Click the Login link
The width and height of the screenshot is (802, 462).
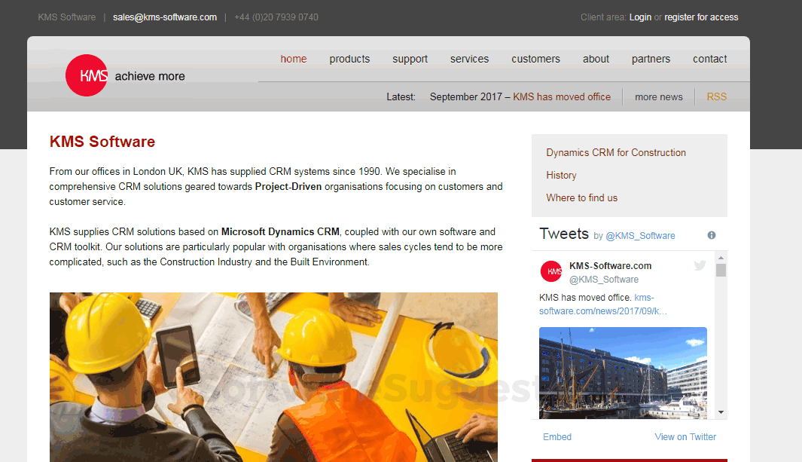point(640,17)
